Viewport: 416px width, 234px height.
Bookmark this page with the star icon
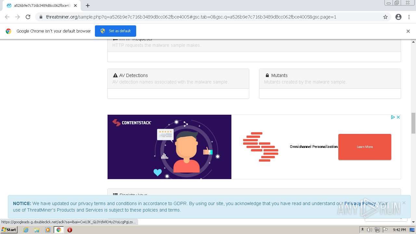pos(385,17)
